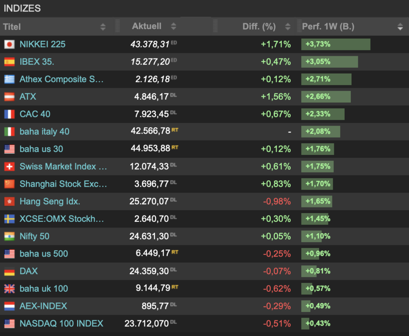Click the US flag icon beside NASDAQ 100 INDEX
The width and height of the screenshot is (409, 336).
(x=10, y=324)
